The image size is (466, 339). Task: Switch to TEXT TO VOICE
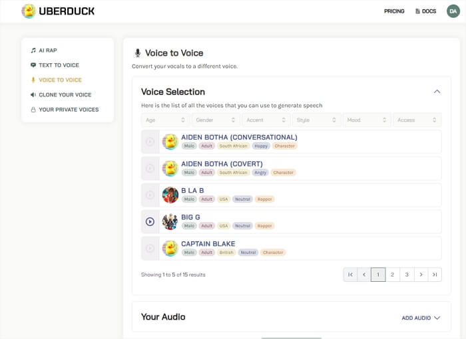pos(55,65)
